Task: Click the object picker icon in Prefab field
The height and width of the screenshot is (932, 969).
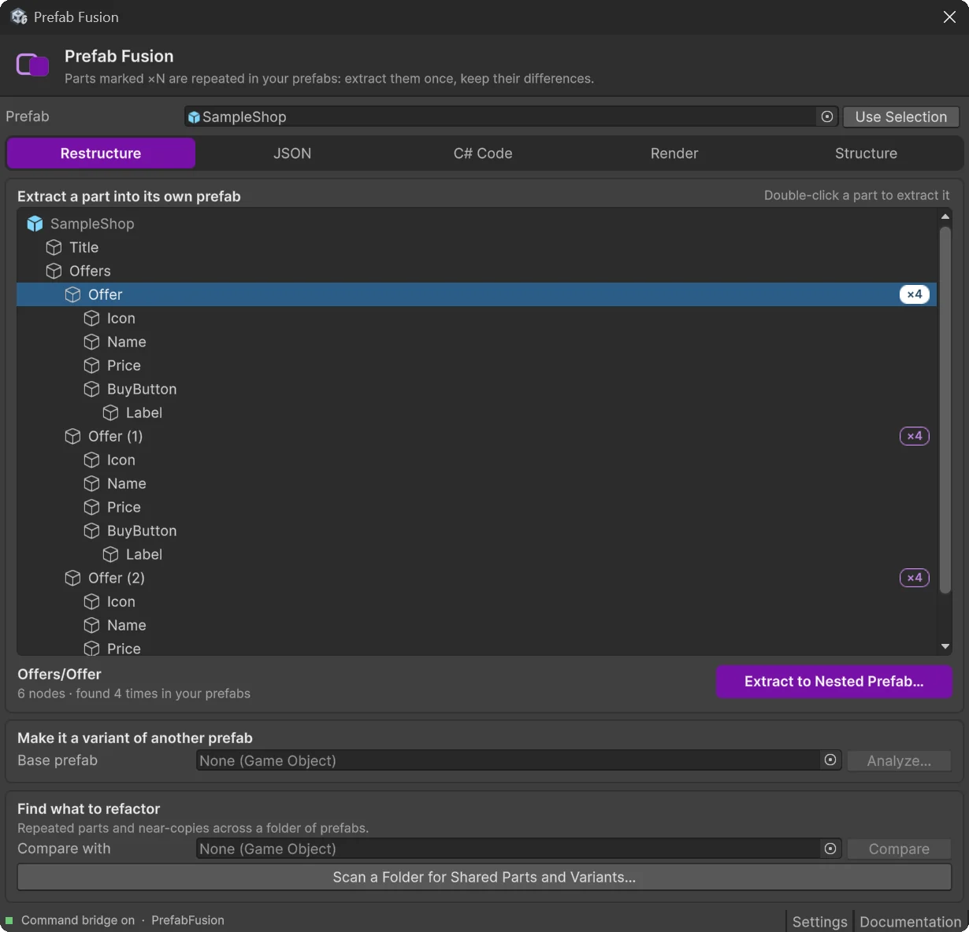Action: click(827, 116)
